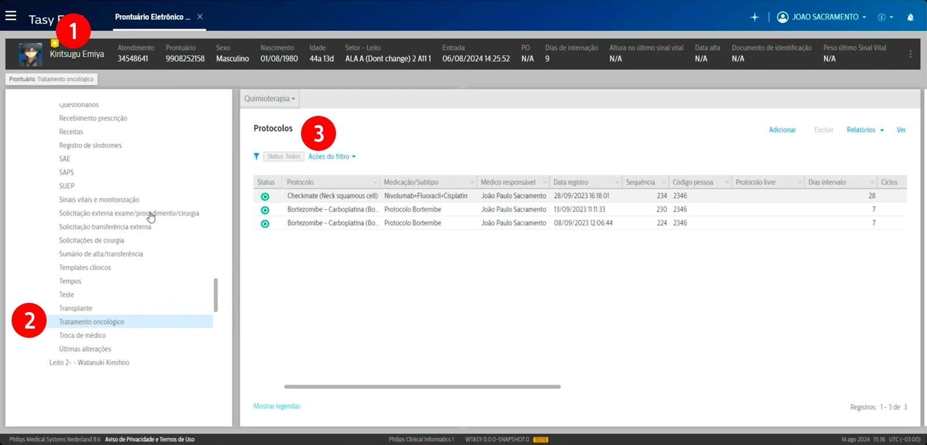Image resolution: width=927 pixels, height=445 pixels.
Task: Click the blue filter funnel icon
Action: coord(256,156)
